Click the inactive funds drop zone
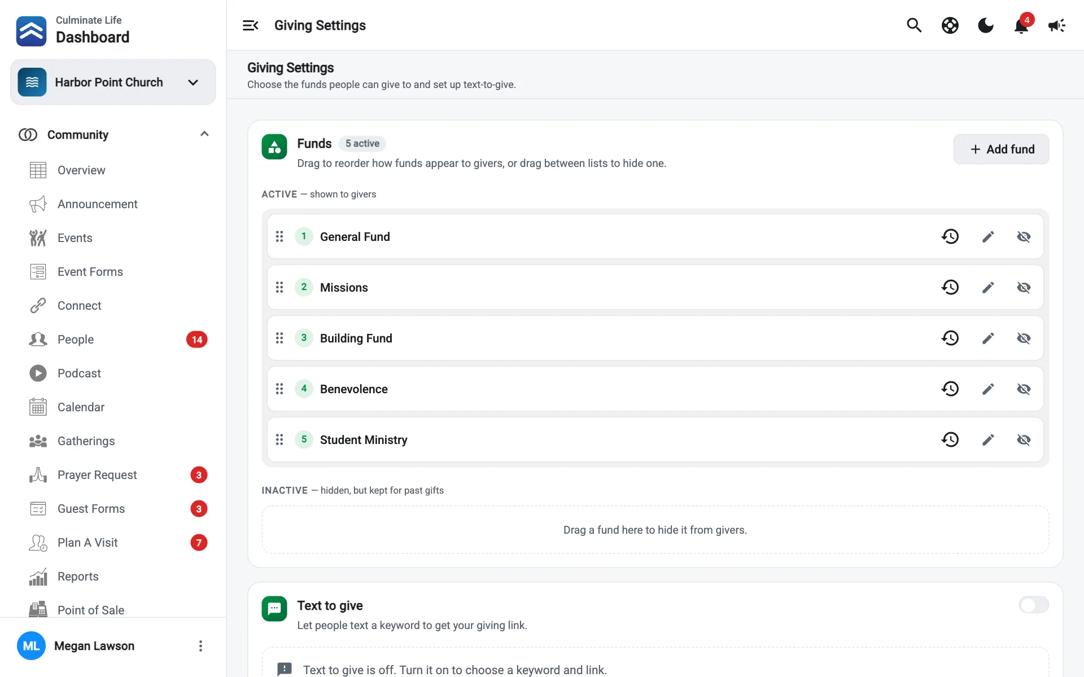Viewport: 1084px width, 677px height. click(655, 530)
